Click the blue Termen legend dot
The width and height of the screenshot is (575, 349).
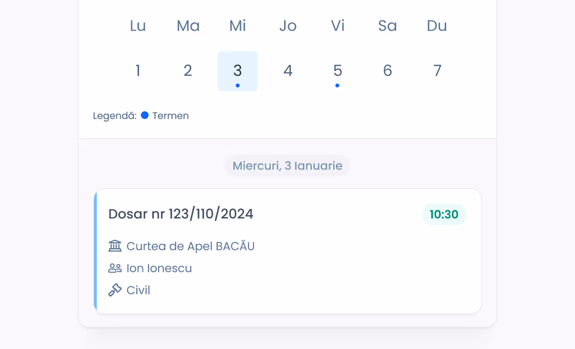coord(145,115)
